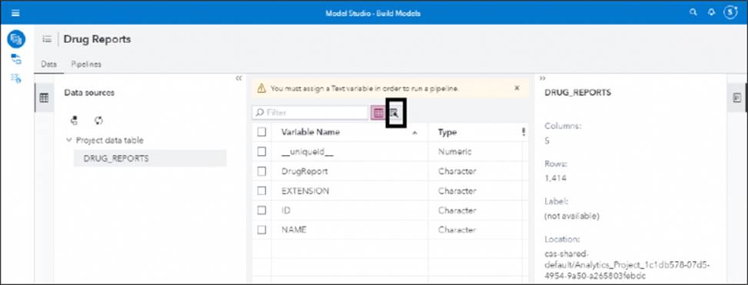Click the variable Filter input field
This screenshot has width=748, height=285.
click(x=310, y=112)
